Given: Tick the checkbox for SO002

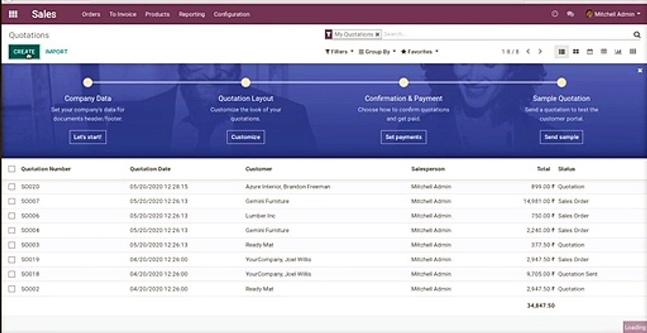Looking at the screenshot, I should (12, 289).
